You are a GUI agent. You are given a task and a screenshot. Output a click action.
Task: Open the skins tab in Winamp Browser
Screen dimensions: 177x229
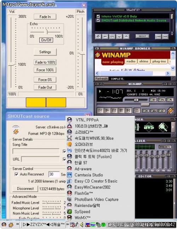[144, 61]
